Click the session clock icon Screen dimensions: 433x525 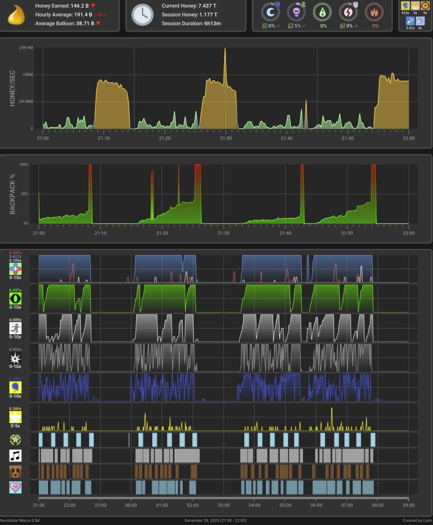pos(142,15)
